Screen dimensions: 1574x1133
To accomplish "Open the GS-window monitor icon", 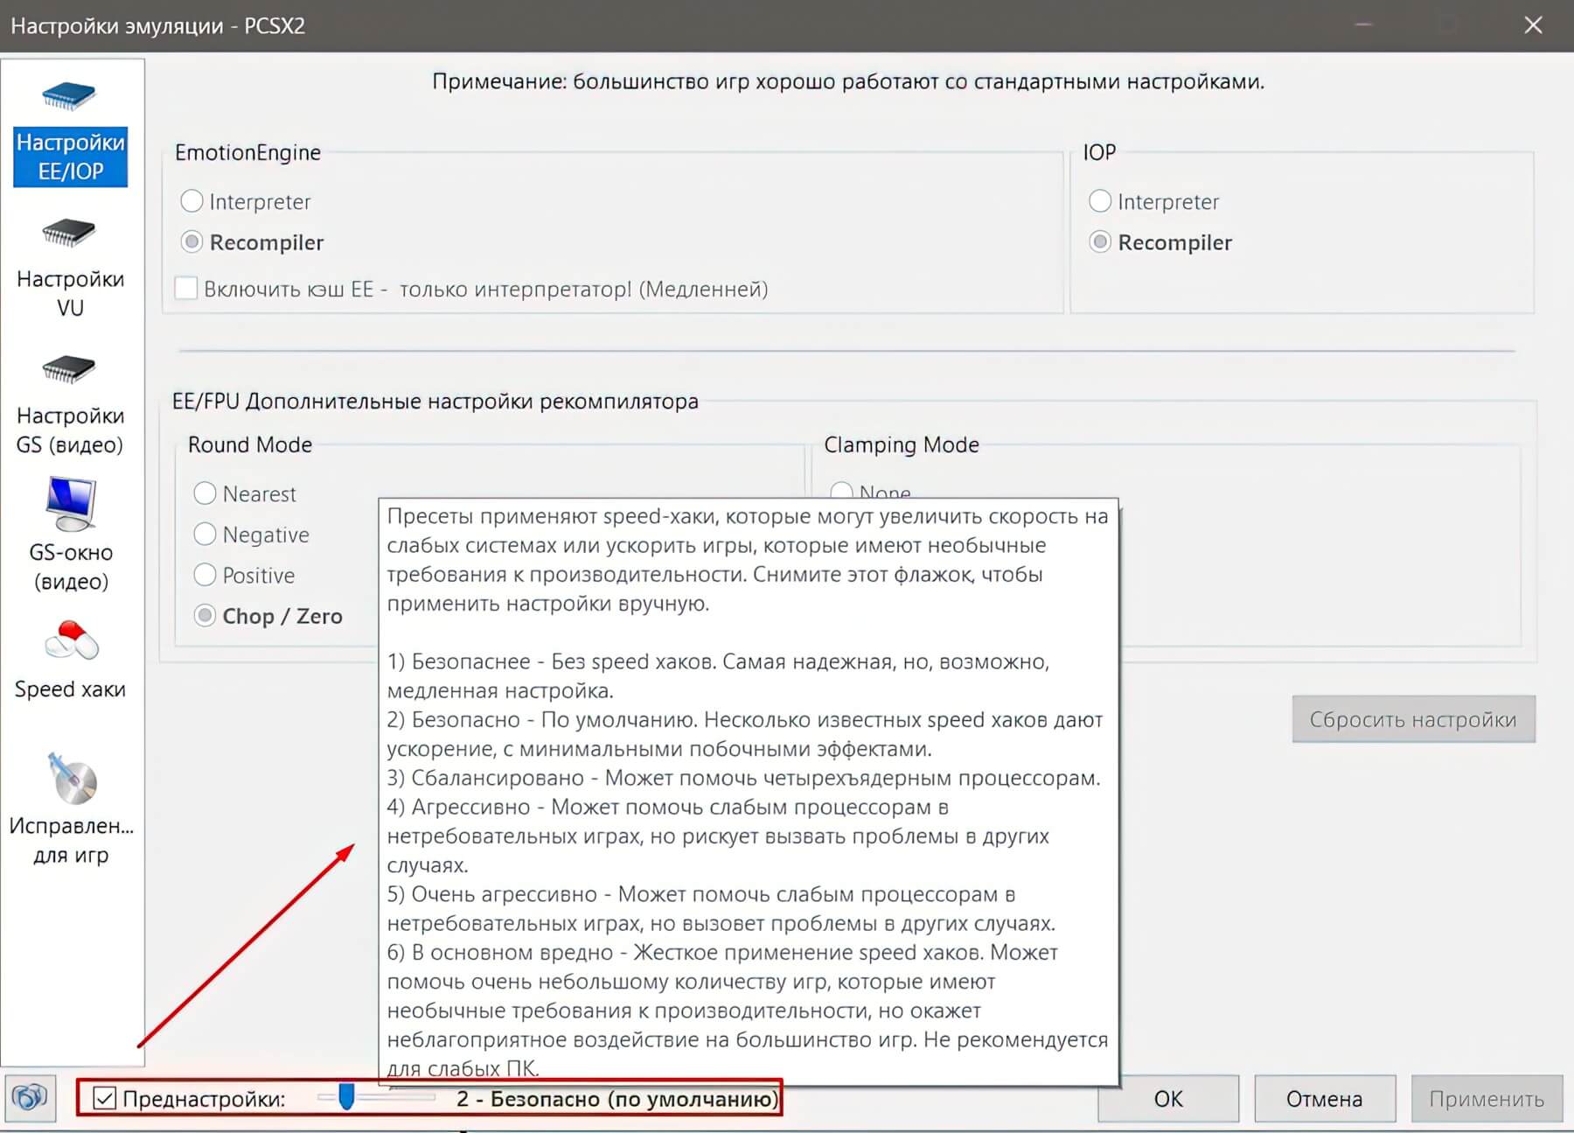I will pos(70,504).
